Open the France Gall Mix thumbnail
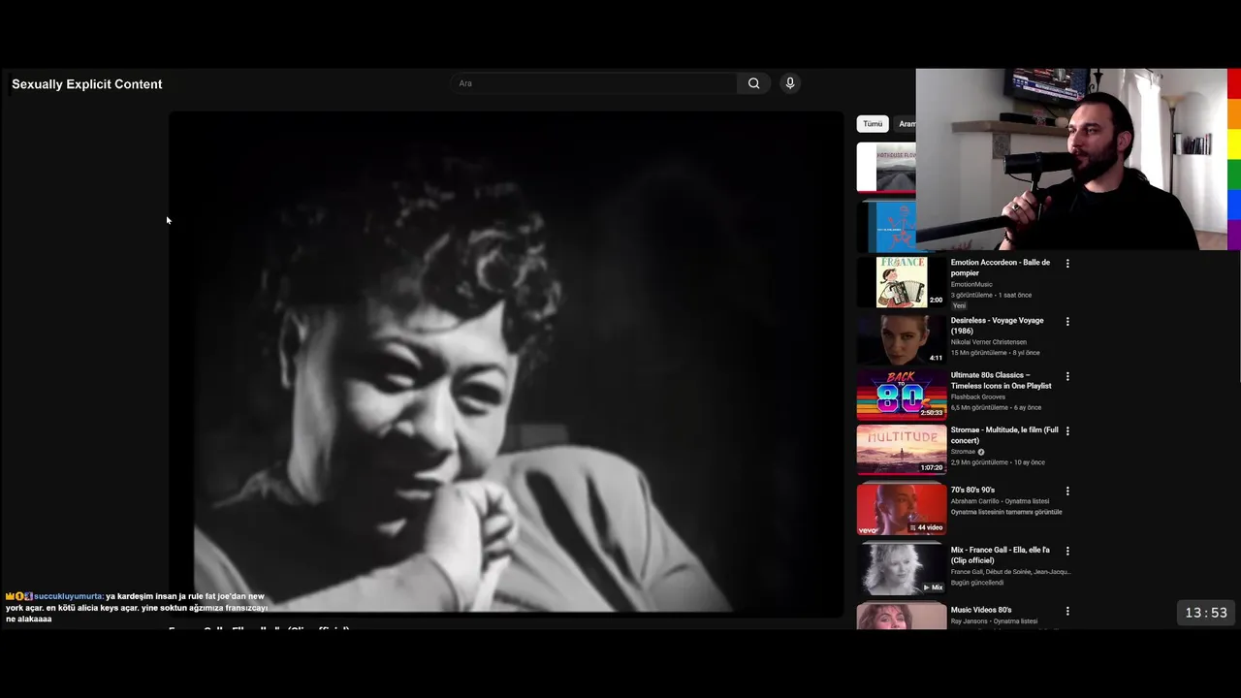This screenshot has width=1241, height=698. coord(902,569)
